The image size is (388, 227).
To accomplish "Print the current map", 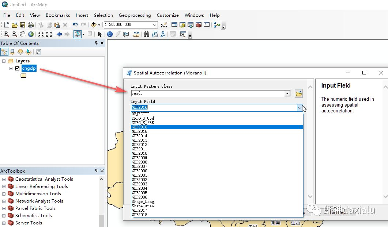I will tap(31, 25).
